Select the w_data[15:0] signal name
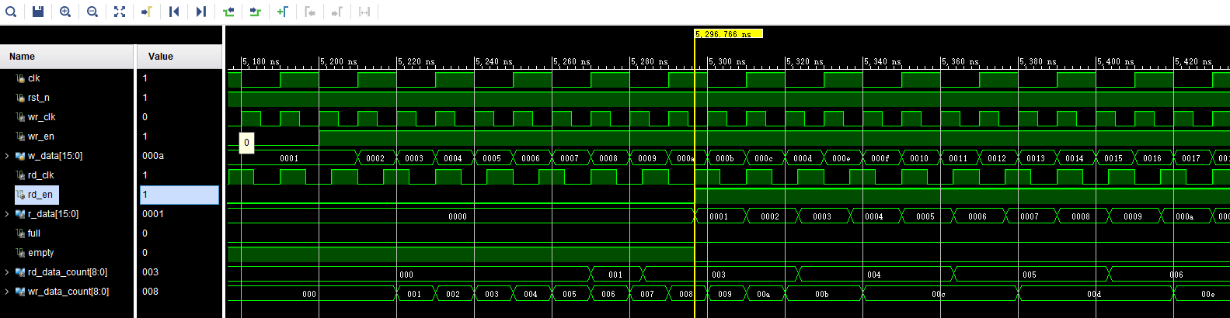 click(x=55, y=156)
